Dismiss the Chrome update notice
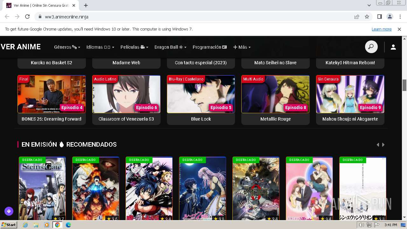 click(x=399, y=29)
